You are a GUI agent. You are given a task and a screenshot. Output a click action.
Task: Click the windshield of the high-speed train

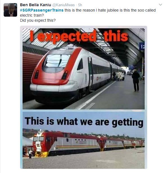[x=58, y=61]
